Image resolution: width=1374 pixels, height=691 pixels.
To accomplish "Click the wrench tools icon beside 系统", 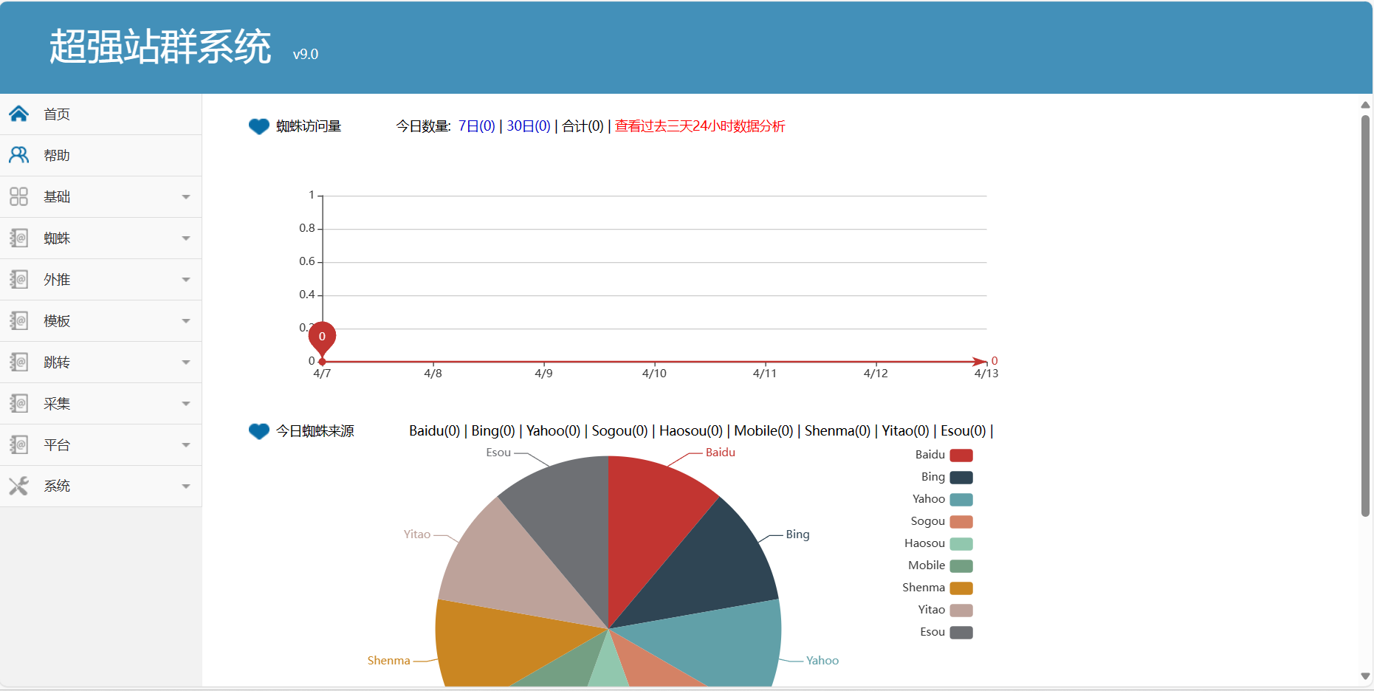I will (18, 486).
